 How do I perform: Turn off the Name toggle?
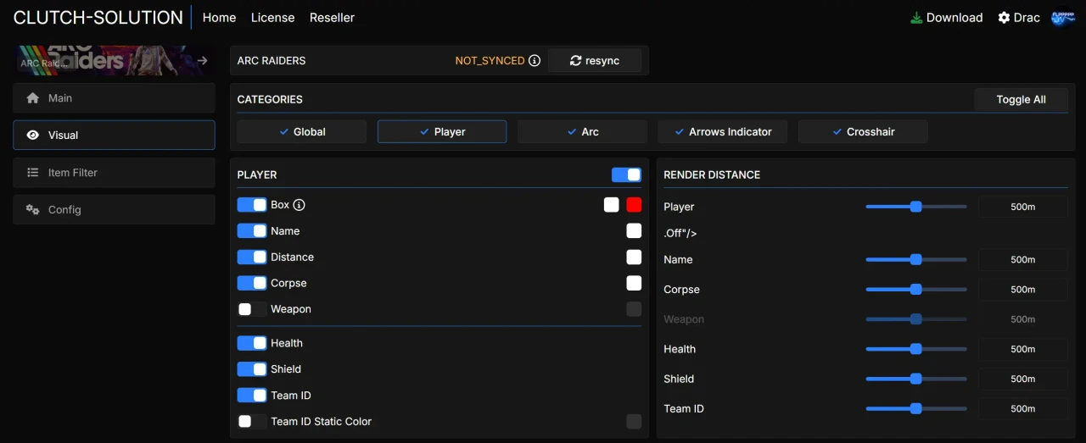pos(252,231)
